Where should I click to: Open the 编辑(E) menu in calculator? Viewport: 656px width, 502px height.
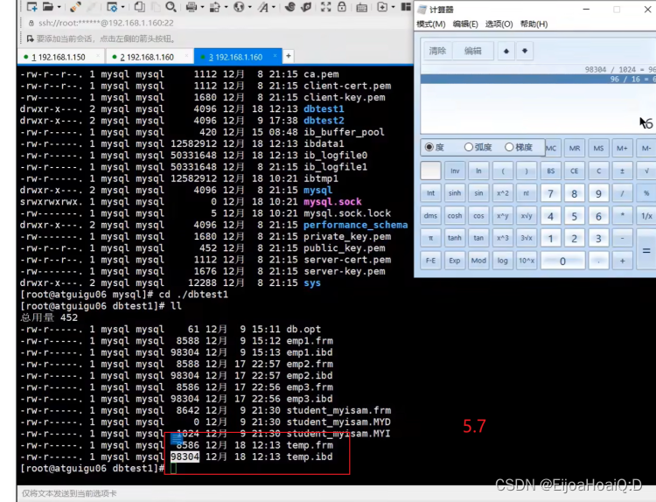click(x=465, y=24)
